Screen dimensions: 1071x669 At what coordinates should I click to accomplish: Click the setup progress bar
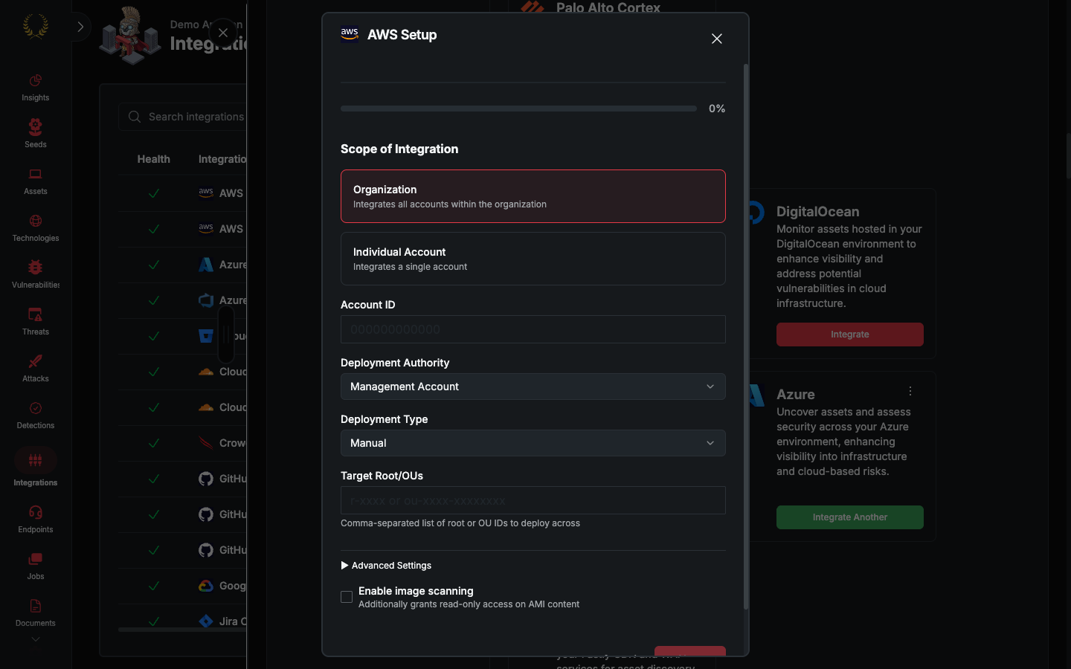click(x=518, y=109)
